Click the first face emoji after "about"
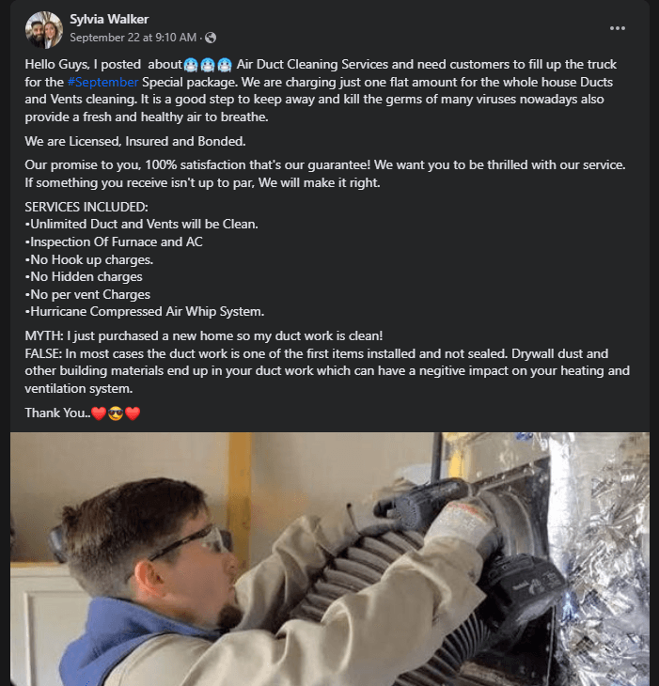 pyautogui.click(x=191, y=65)
